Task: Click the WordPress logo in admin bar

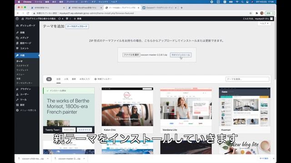Action: [17, 19]
